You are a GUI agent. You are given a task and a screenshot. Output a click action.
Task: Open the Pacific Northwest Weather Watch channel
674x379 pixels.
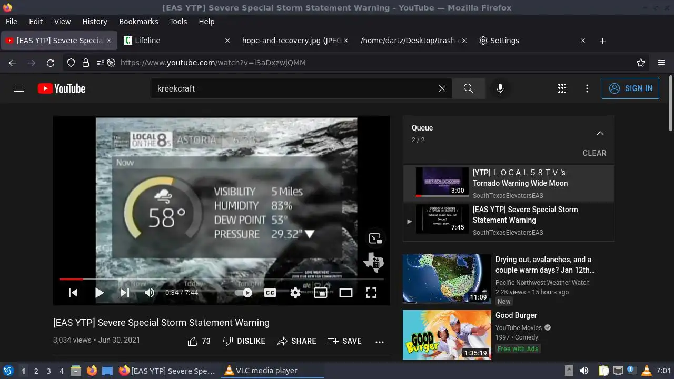pyautogui.click(x=542, y=283)
